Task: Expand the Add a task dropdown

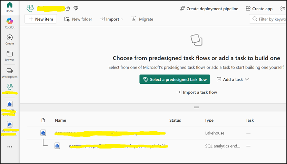Action: click(x=233, y=80)
